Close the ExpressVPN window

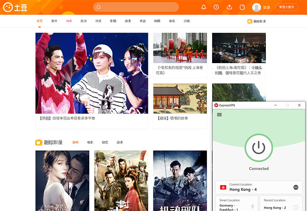pyautogui.click(x=299, y=105)
